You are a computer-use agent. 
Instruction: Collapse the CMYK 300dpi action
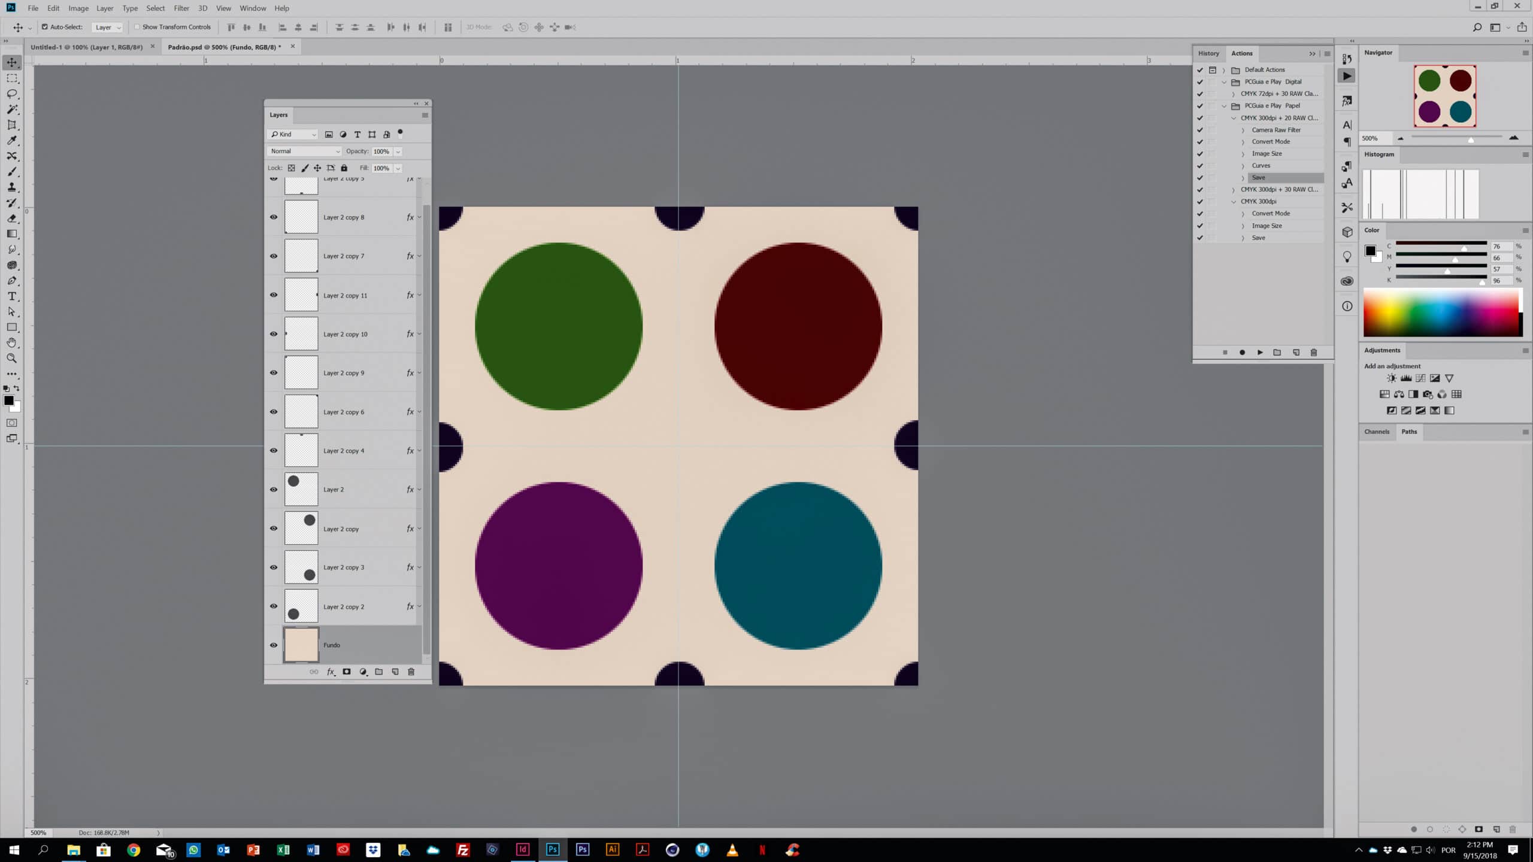tap(1234, 202)
